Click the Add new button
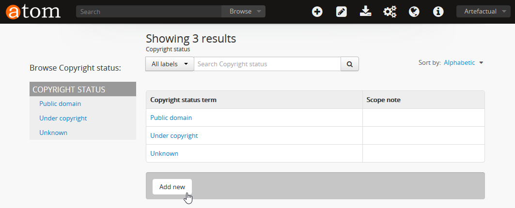 pyautogui.click(x=172, y=187)
